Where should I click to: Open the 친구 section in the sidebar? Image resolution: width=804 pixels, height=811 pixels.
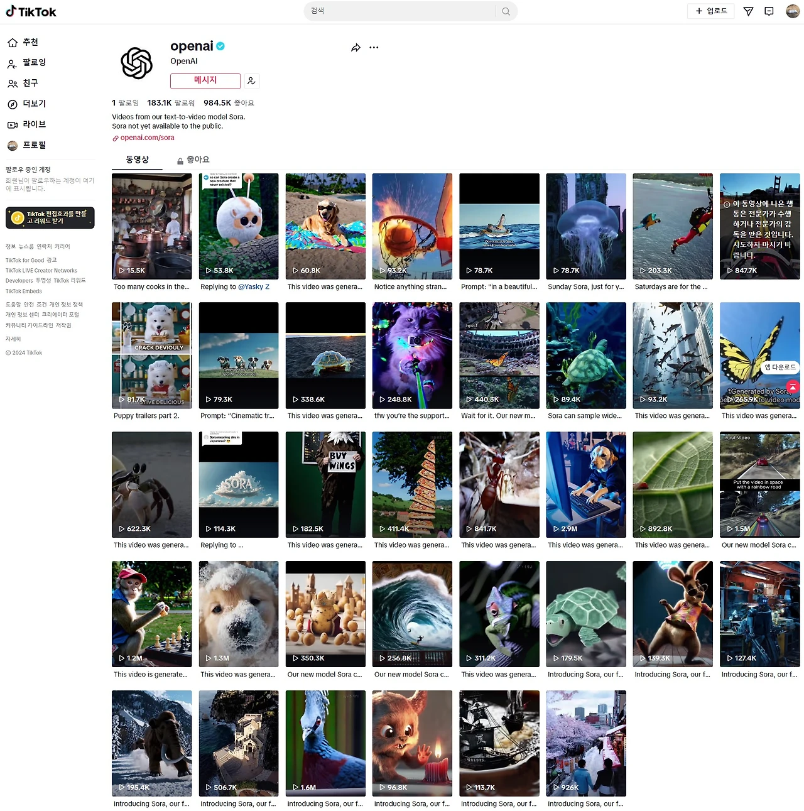[x=13, y=83]
